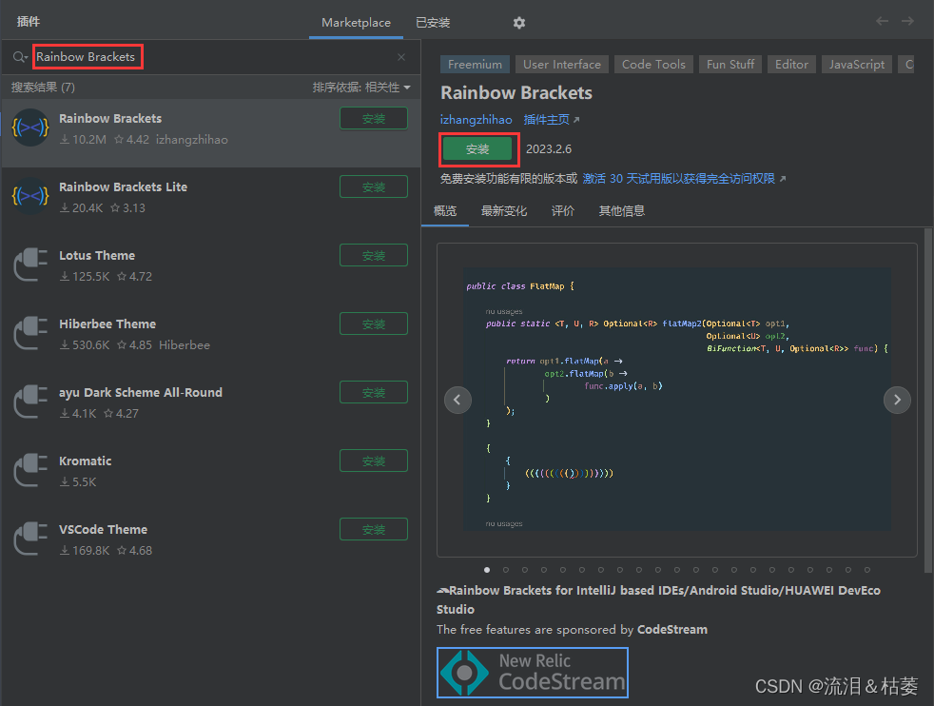Open the 概览 tab
This screenshot has width=934, height=706.
click(x=445, y=211)
